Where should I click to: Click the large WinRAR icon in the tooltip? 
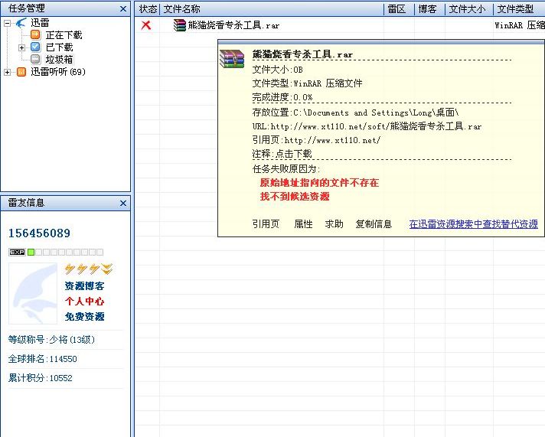(232, 60)
